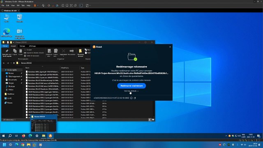Click the Épingler à l'accès rapide pin icon
The image size is (263, 148).
7,53
